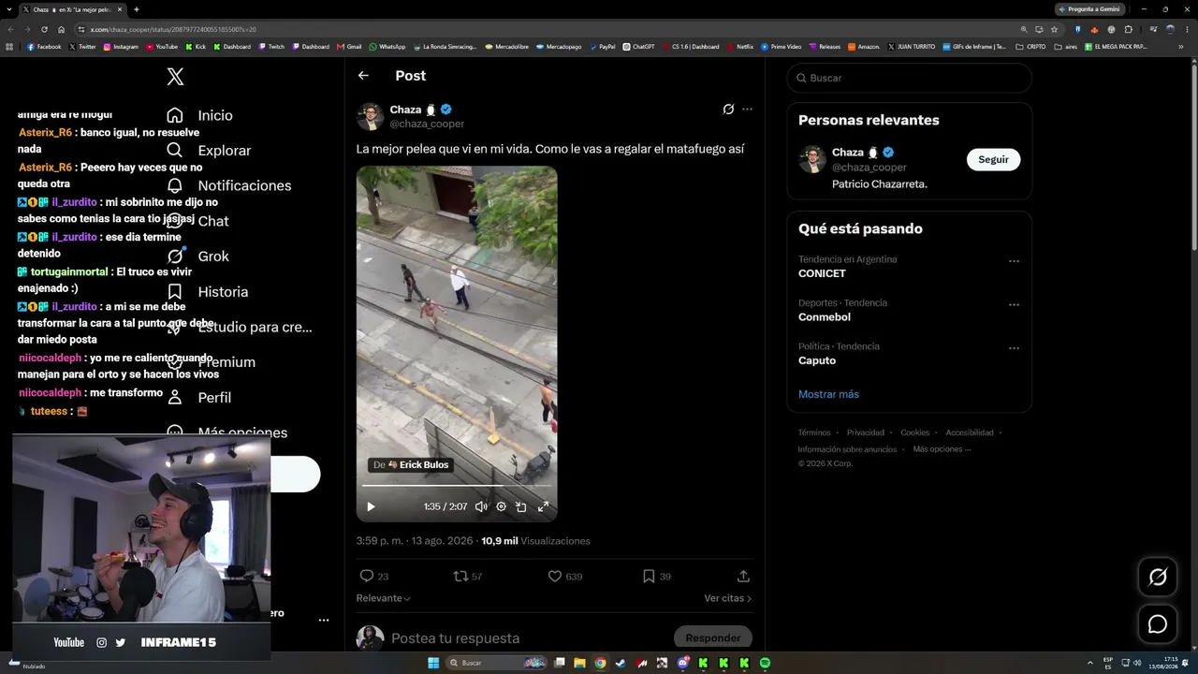Follow Chaza with the Seguir button
This screenshot has width=1198, height=674.
tap(993, 159)
